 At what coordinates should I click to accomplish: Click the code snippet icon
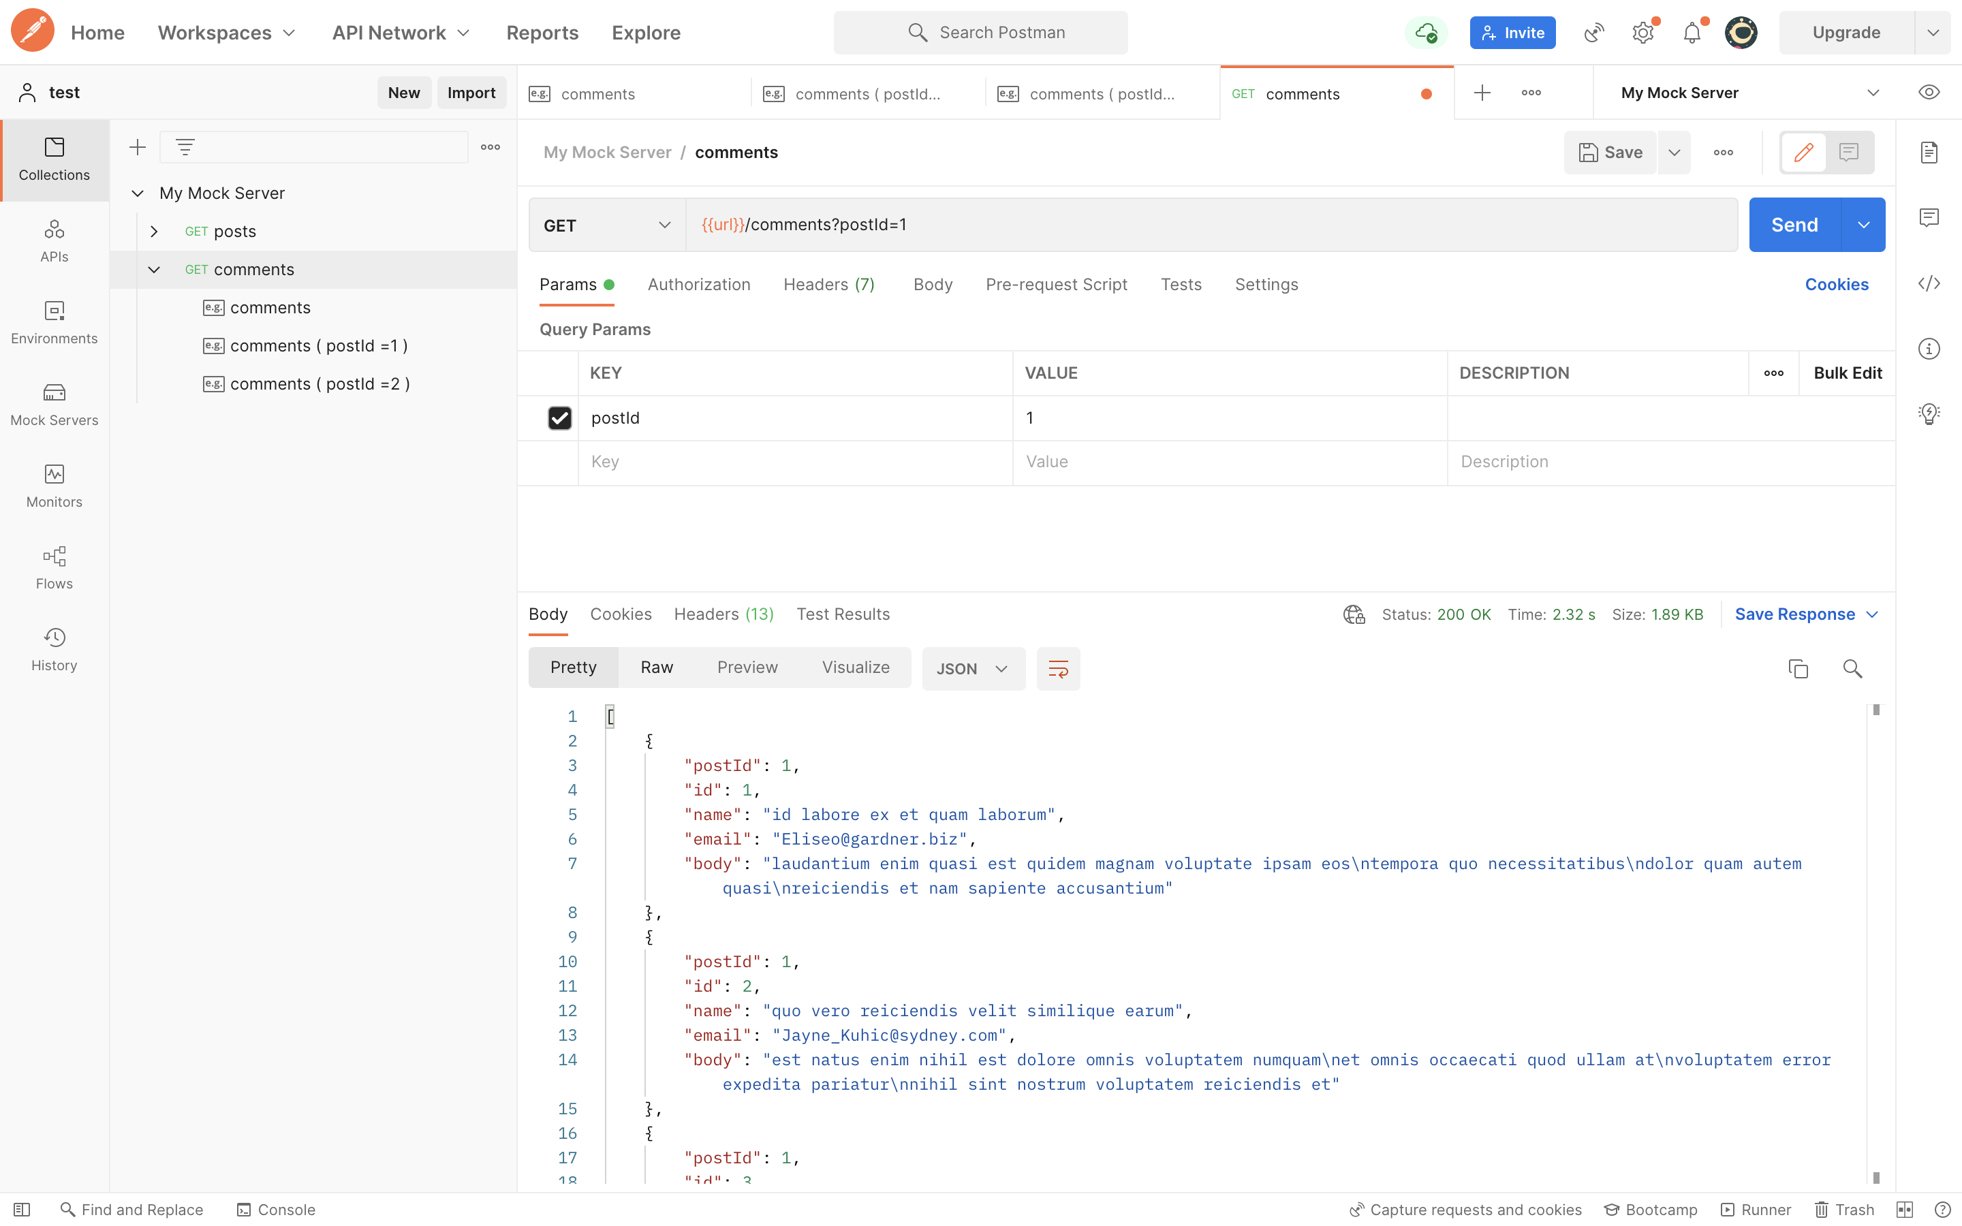tap(1929, 283)
